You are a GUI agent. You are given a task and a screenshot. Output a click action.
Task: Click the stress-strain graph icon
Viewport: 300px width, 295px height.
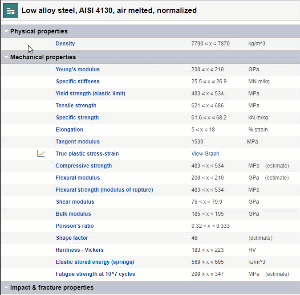41,154
